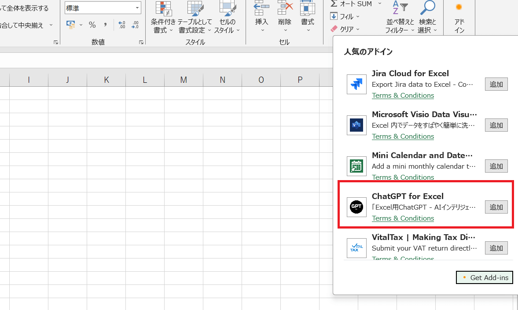Click the sort and filter (並べ替えとフィルター) icon
Image resolution: width=518 pixels, height=310 pixels.
(400, 8)
